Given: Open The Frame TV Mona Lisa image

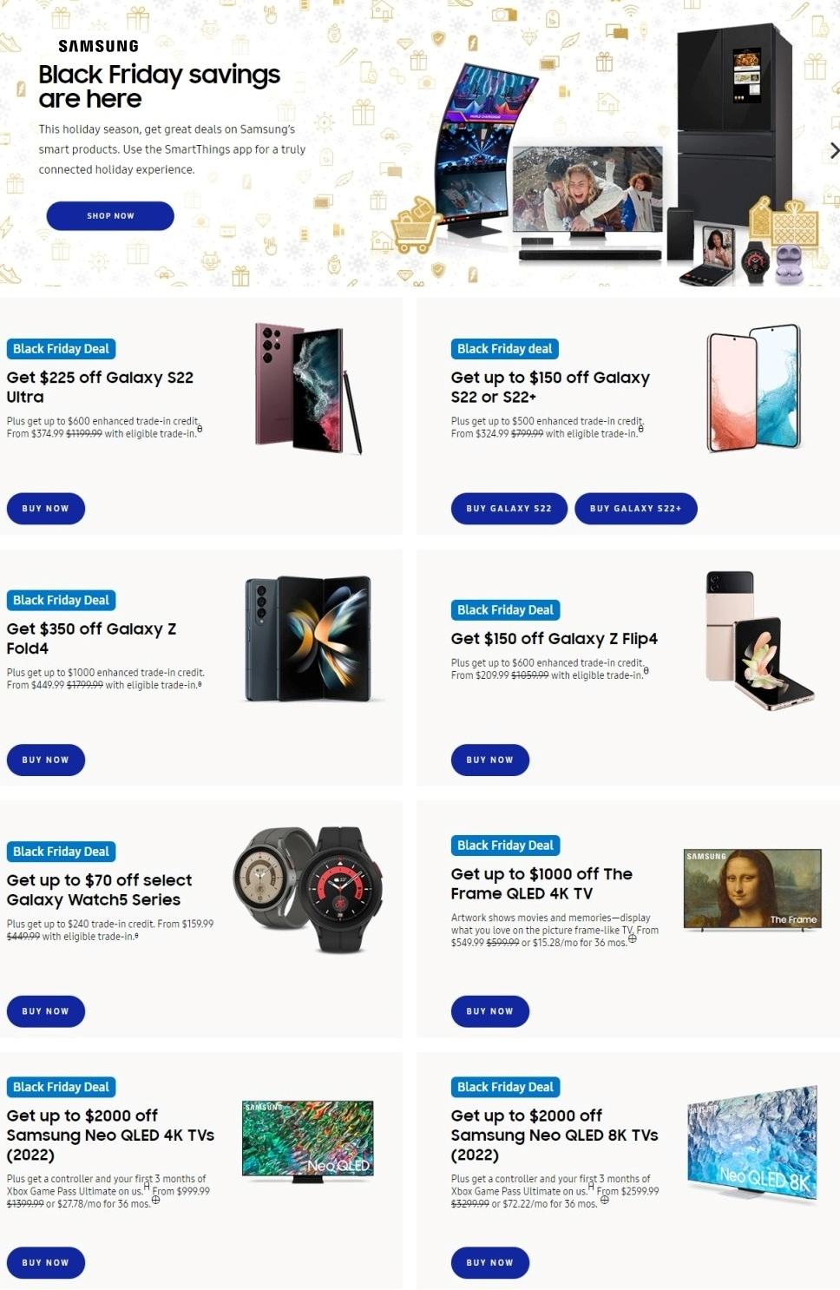Looking at the screenshot, I should point(751,890).
